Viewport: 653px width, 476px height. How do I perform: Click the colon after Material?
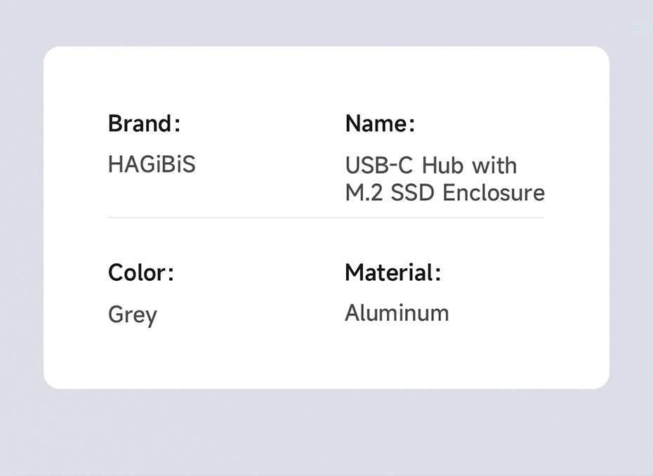click(438, 274)
